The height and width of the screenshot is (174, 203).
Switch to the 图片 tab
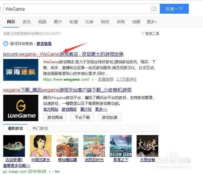(58, 22)
